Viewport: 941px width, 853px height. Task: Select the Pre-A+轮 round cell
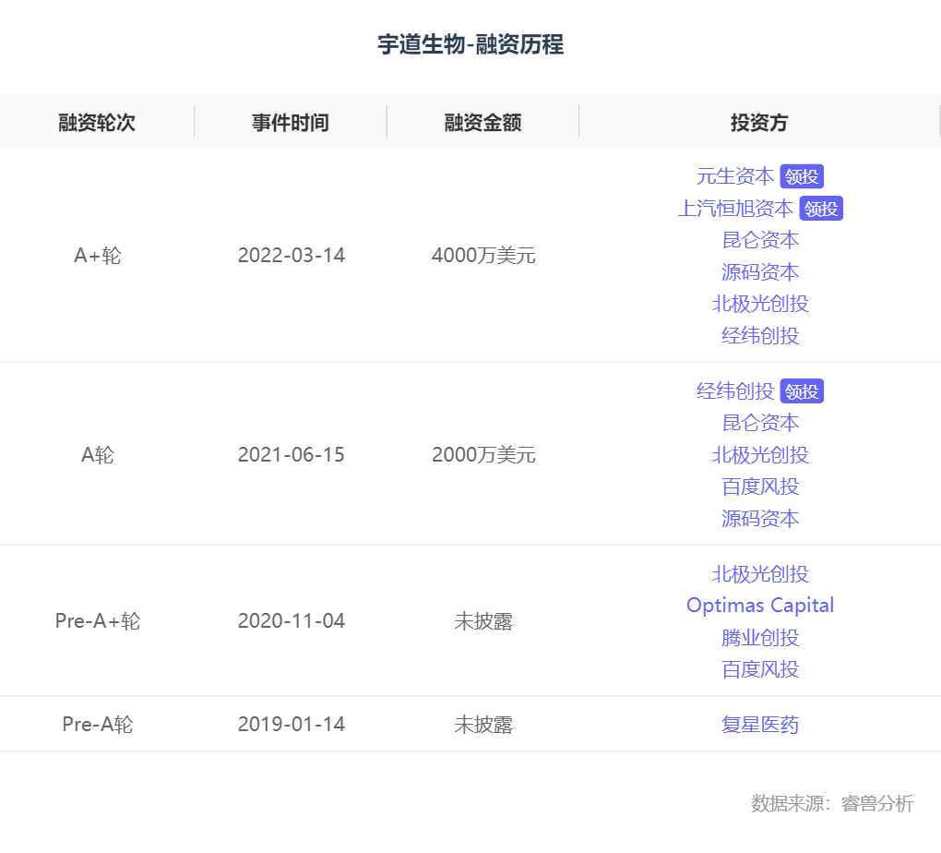[x=97, y=621]
